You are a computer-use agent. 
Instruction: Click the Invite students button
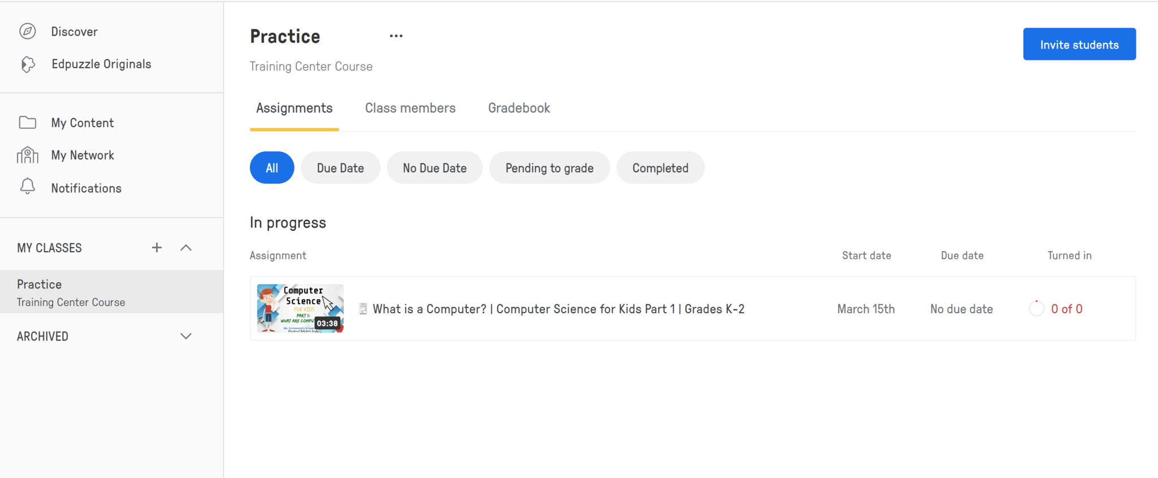1079,44
